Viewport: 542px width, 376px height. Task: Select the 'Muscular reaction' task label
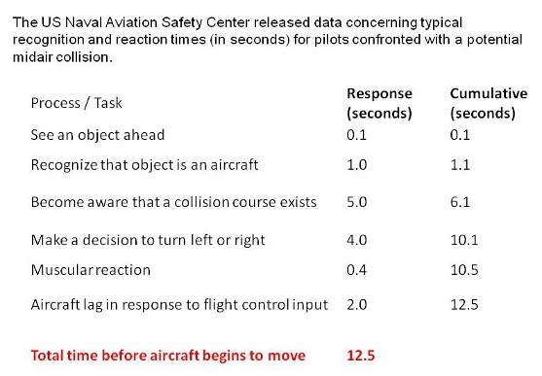tap(90, 270)
